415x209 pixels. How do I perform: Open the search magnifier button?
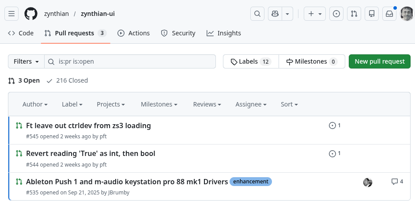(257, 14)
